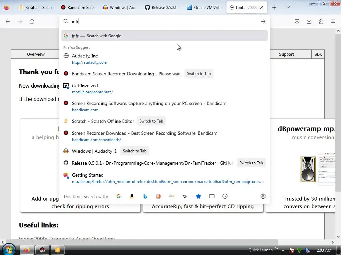Save page to Pocket icon
Image resolution: width=341 pixels, height=255 pixels.
(x=297, y=21)
